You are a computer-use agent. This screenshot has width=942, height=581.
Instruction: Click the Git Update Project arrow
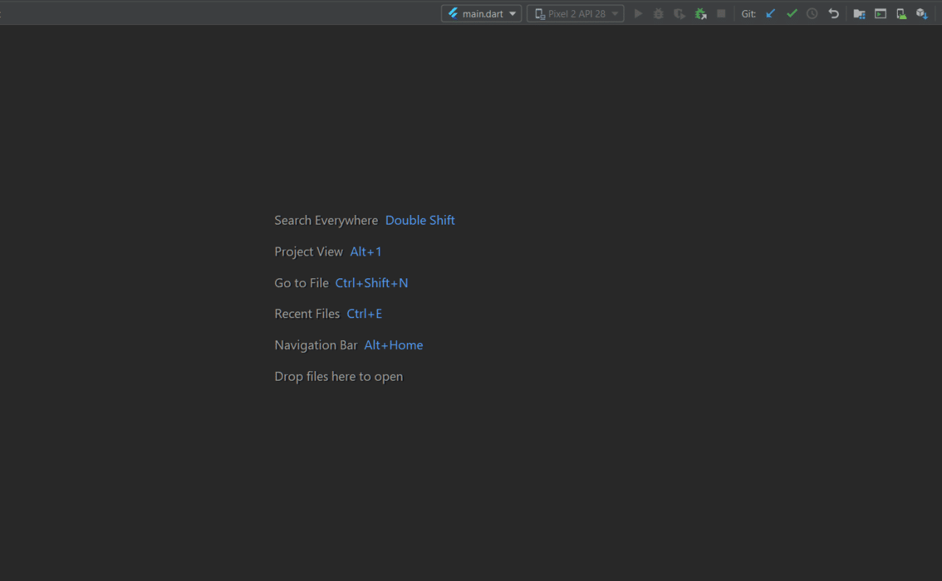point(771,13)
